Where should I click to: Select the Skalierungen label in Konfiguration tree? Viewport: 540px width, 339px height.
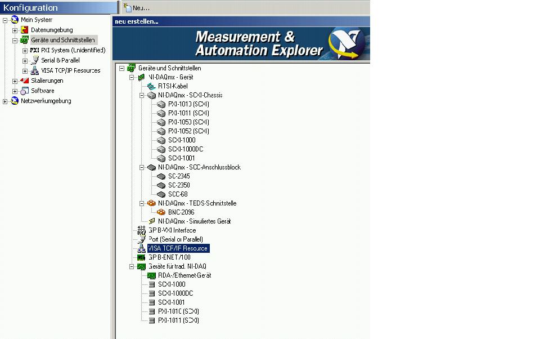click(47, 81)
